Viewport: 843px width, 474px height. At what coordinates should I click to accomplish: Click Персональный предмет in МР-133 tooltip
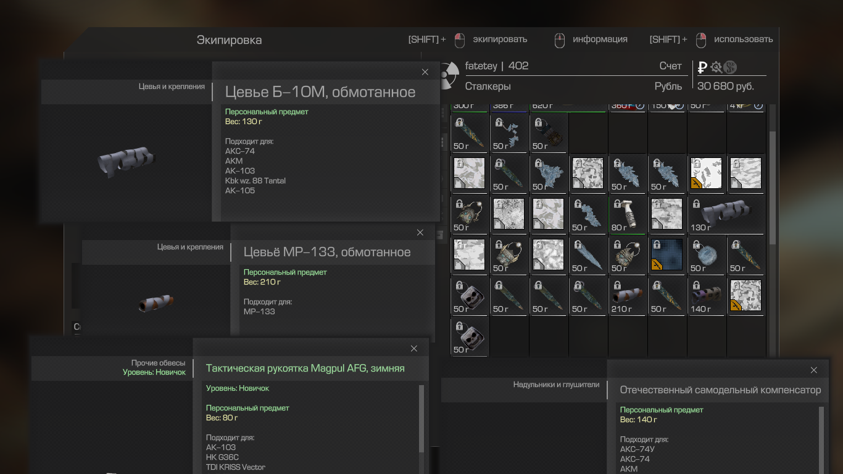point(285,272)
